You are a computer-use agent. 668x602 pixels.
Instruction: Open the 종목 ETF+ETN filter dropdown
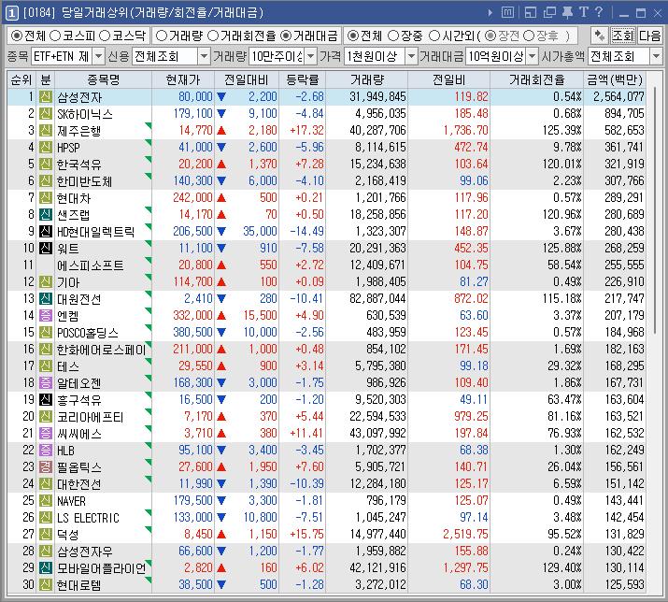click(98, 56)
